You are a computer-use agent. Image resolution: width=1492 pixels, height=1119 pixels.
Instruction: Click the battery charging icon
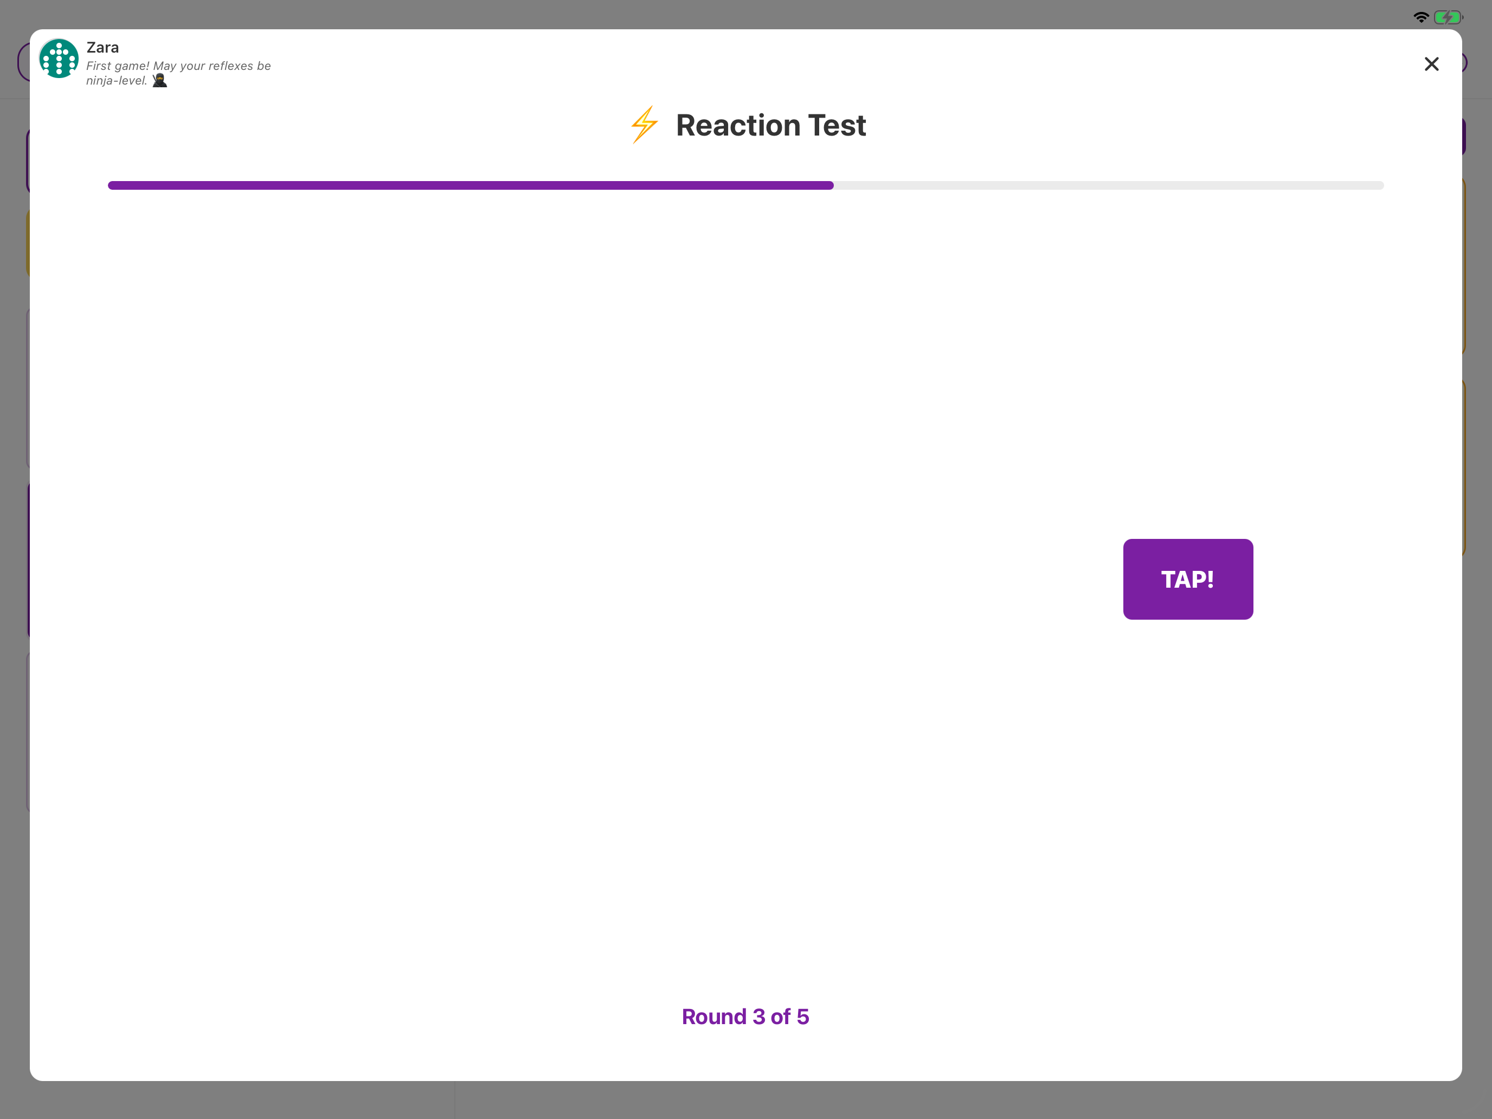click(1448, 17)
